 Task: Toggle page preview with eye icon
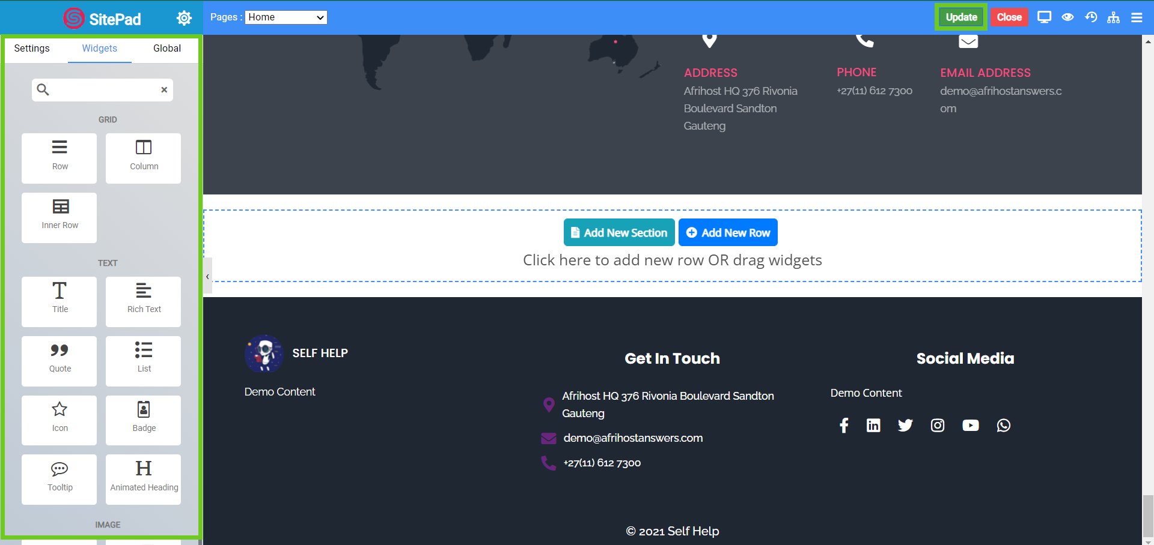(x=1067, y=17)
